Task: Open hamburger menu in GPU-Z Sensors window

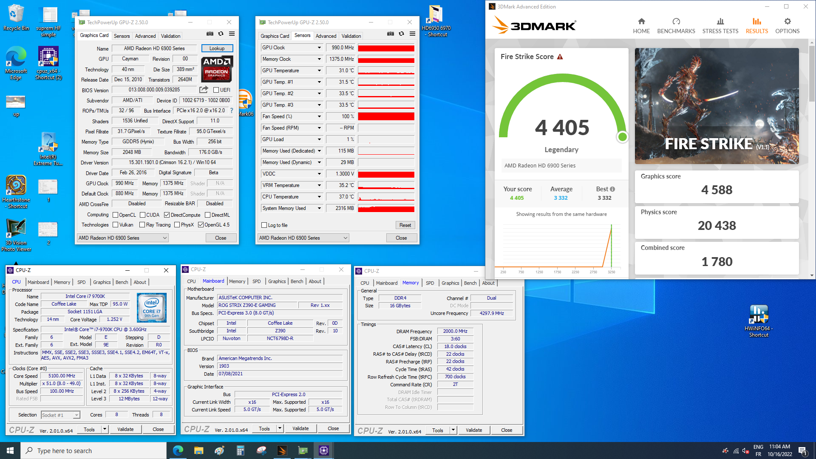Action: pyautogui.click(x=412, y=34)
